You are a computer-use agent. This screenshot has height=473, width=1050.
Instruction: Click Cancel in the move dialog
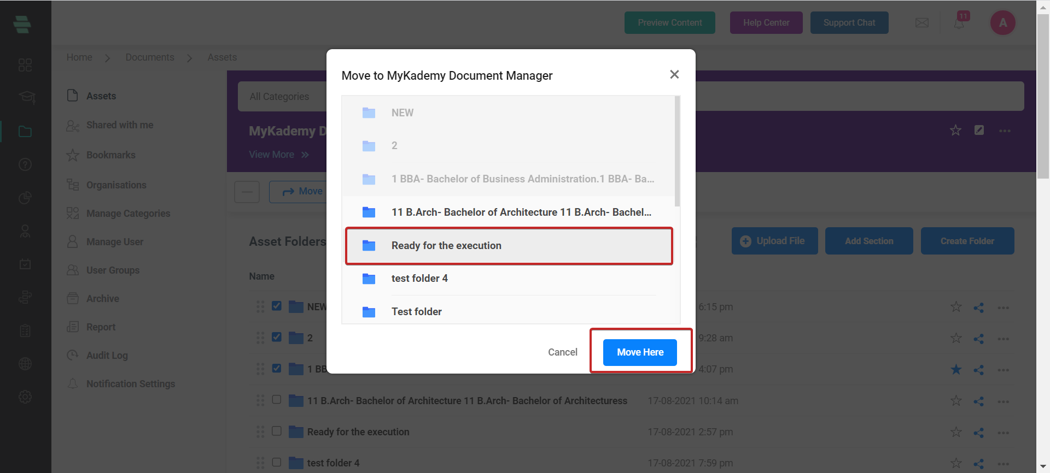(563, 352)
